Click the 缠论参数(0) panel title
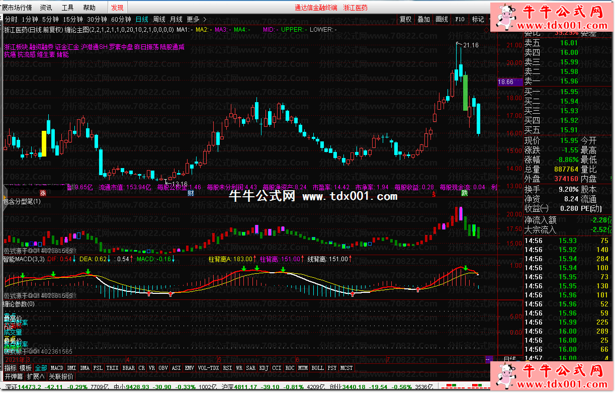 point(19,304)
